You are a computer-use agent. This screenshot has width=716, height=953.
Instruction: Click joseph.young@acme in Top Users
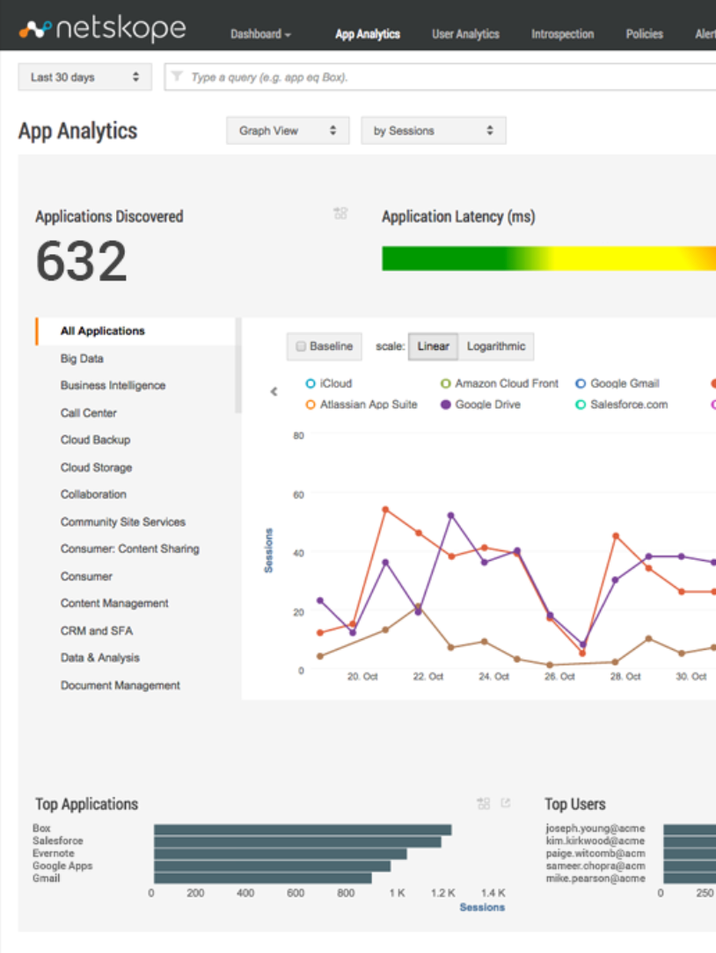(x=595, y=828)
